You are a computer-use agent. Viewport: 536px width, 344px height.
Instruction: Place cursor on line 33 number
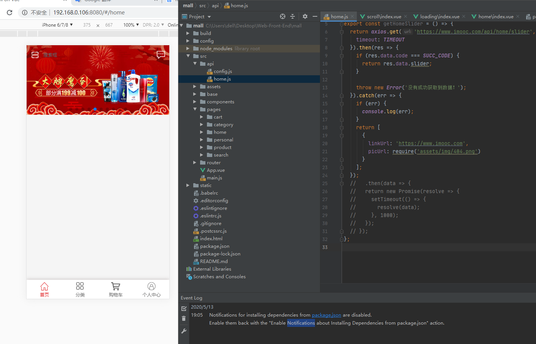pyautogui.click(x=324, y=247)
